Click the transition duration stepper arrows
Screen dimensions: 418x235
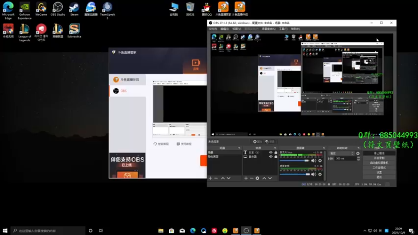(x=358, y=159)
